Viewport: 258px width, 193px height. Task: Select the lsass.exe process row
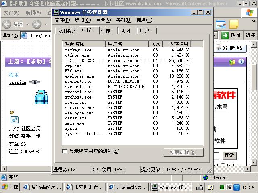coord(127,102)
